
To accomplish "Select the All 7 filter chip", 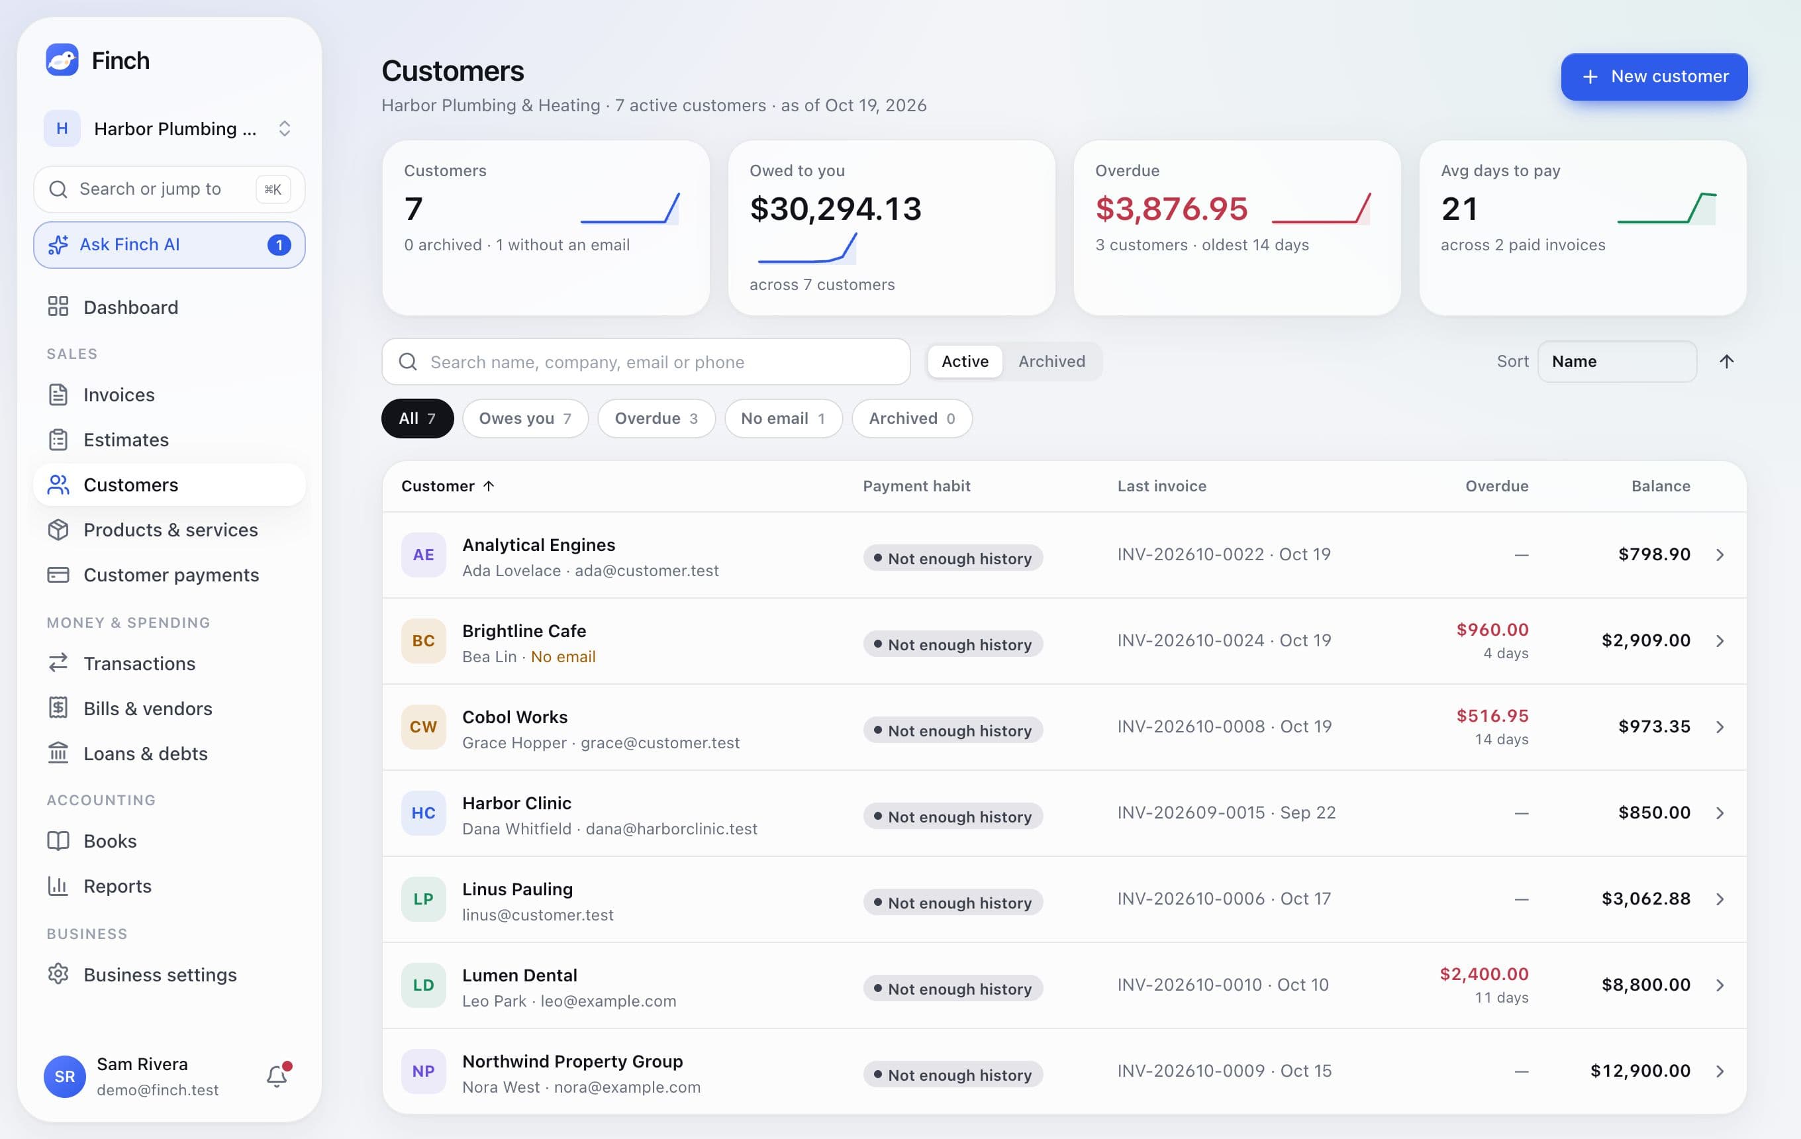I will pos(417,418).
